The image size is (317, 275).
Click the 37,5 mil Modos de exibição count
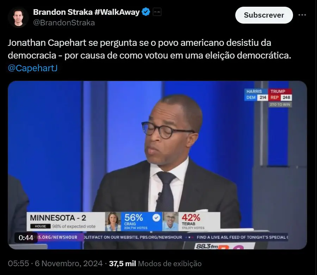155,263
